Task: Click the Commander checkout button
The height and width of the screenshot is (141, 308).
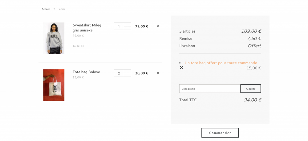Action: (220, 133)
